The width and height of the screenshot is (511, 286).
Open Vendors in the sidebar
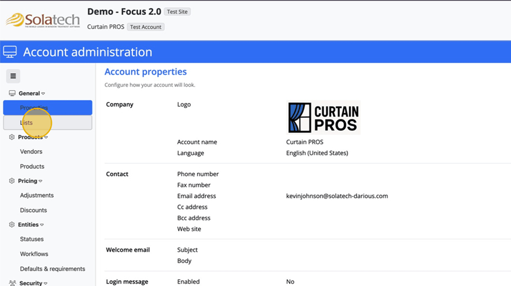pos(31,151)
